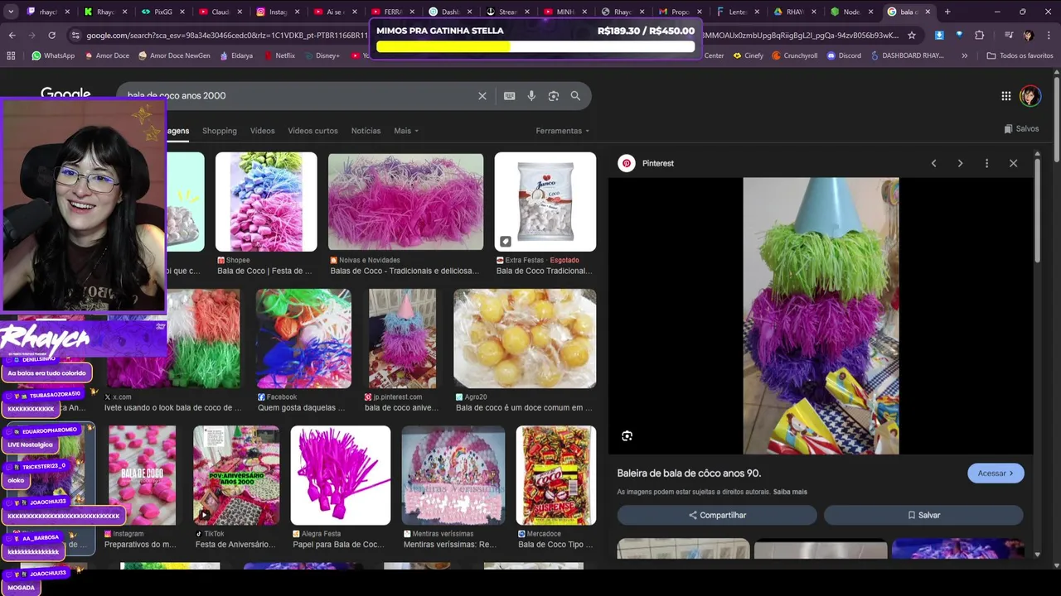The height and width of the screenshot is (596, 1061).
Task: Expand the hidden bookmarks chevron
Action: 964,55
